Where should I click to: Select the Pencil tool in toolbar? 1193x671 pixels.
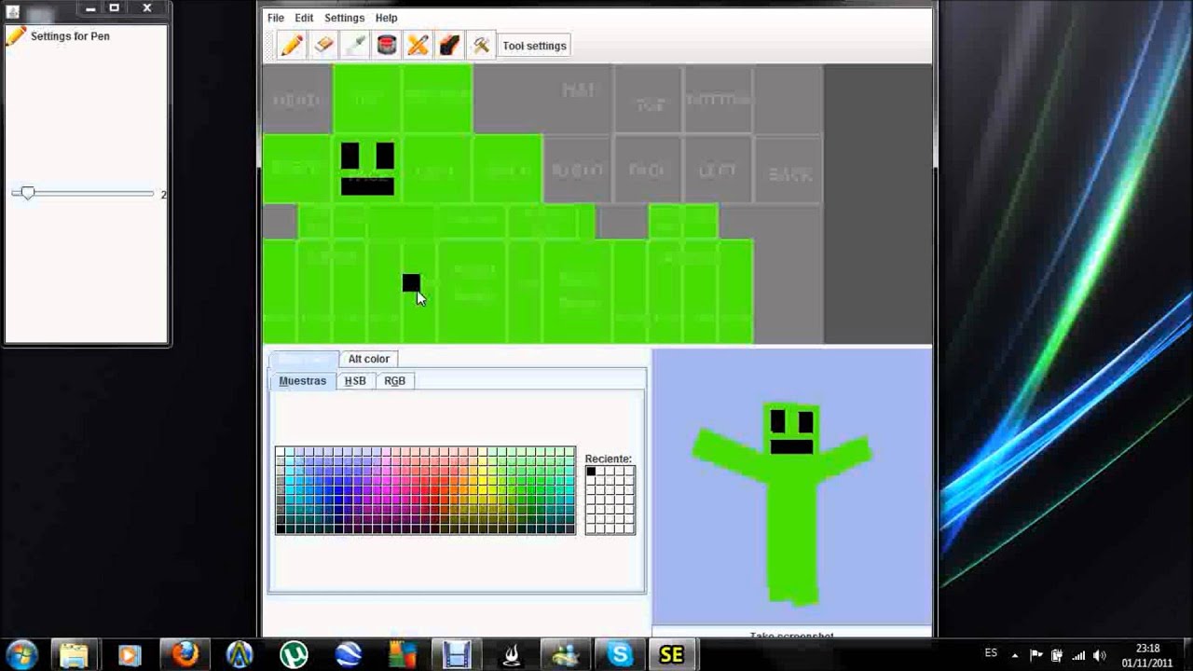click(292, 45)
